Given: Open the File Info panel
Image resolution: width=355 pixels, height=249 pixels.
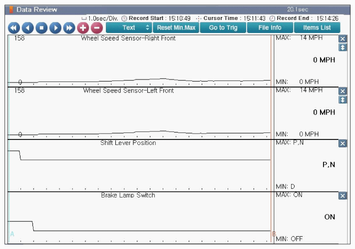Looking at the screenshot, I should (x=270, y=27).
